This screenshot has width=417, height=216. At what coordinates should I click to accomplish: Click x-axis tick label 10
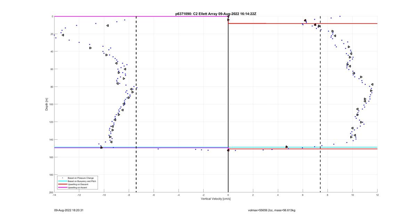(352, 195)
